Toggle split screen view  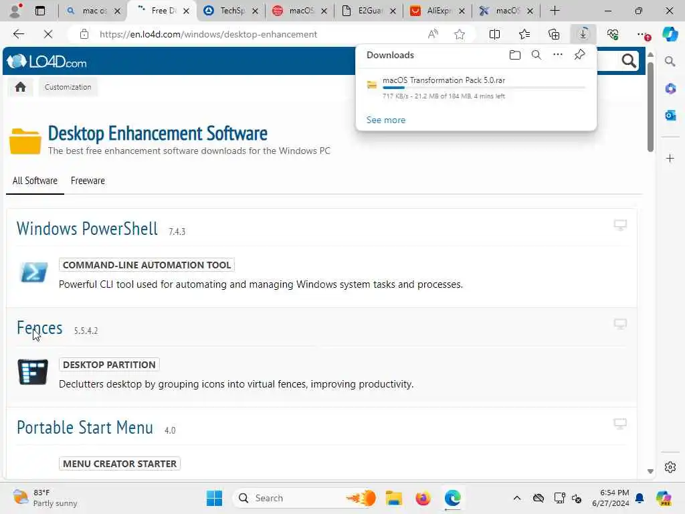point(494,34)
